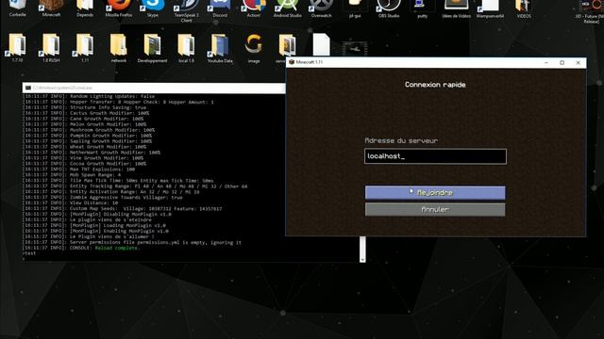The width and height of the screenshot is (604, 339).
Task: Launch OBS Studio from desktop
Action: point(389,8)
